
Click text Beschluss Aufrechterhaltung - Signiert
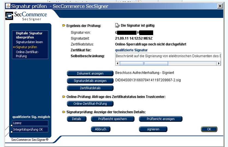pyautogui.click(x=144, y=73)
